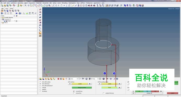Screen dimensions: 181x97
Task: Expand the Title (1) tree node
Action: (1, 23)
